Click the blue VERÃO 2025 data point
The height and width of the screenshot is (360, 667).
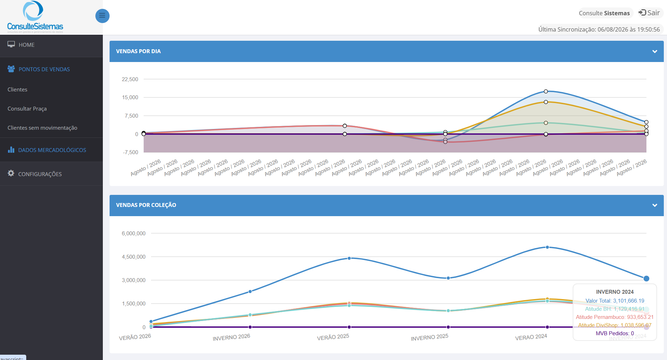pyautogui.click(x=349, y=258)
